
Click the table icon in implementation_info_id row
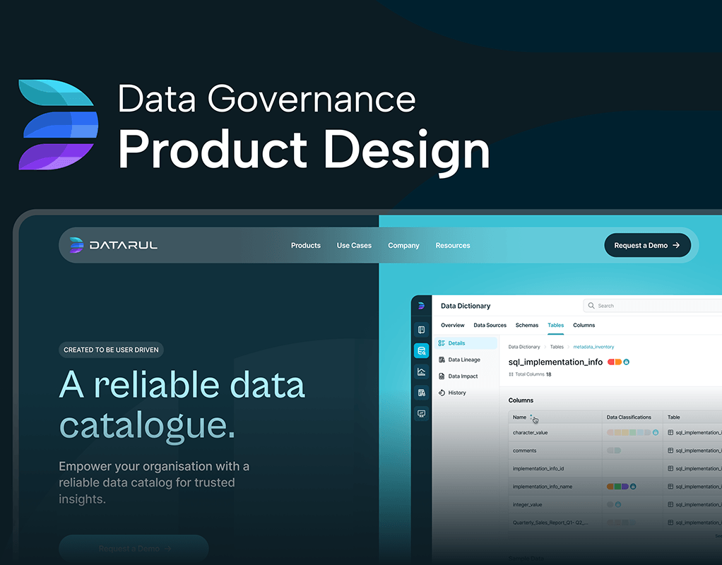pos(670,468)
